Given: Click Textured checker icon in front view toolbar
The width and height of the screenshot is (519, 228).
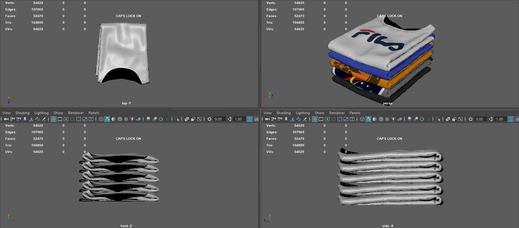Looking at the screenshot, I should coord(126,119).
